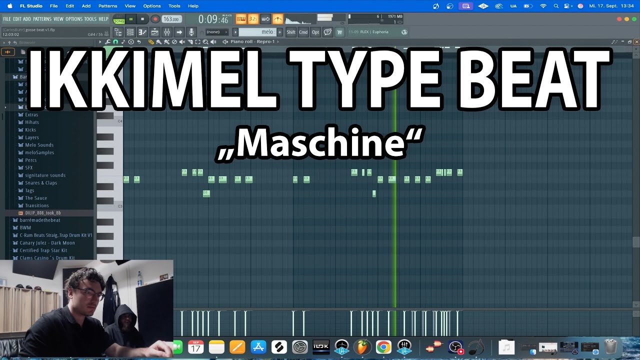Click the stop playback button

[x=142, y=19]
